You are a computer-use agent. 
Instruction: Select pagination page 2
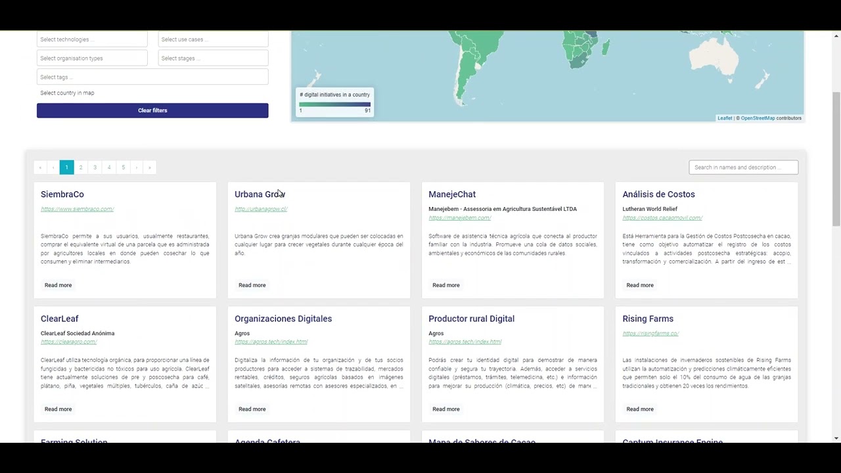tap(81, 168)
